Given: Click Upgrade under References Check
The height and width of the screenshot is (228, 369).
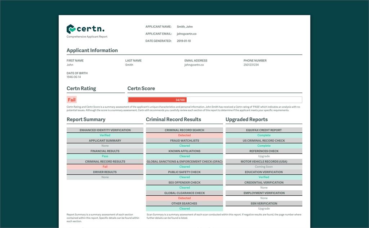Looking at the screenshot, I should click(x=264, y=156).
